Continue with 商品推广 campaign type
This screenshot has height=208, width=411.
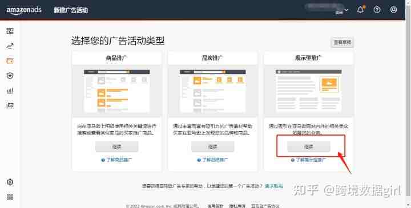tap(116, 147)
